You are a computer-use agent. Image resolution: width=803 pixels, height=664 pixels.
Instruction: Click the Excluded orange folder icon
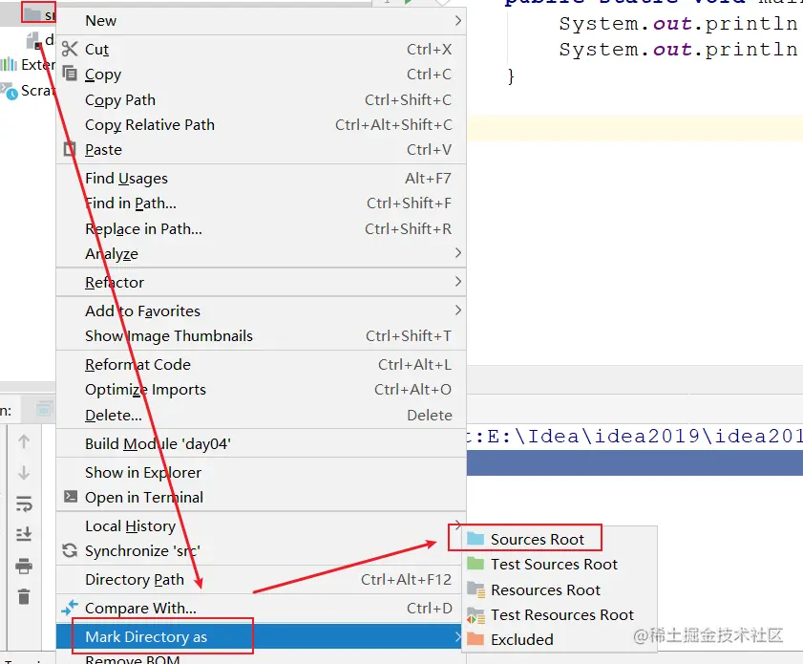tap(475, 639)
